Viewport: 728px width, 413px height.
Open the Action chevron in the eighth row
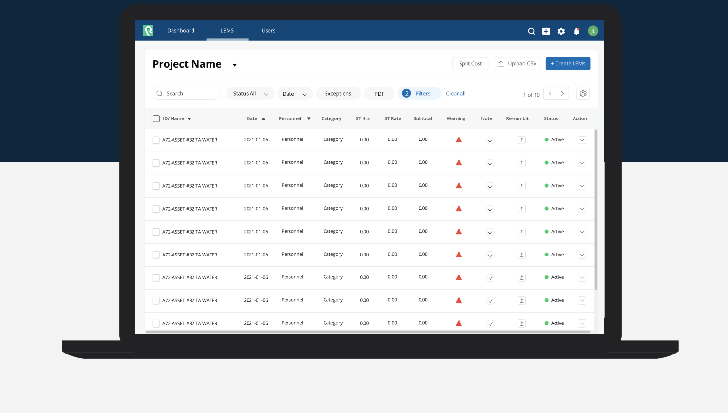582,300
